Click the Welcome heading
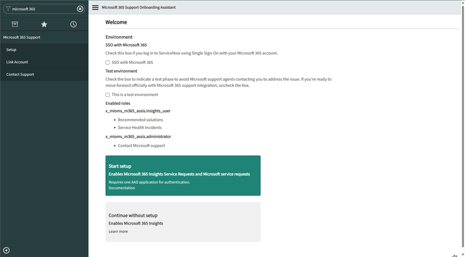 pyautogui.click(x=116, y=22)
